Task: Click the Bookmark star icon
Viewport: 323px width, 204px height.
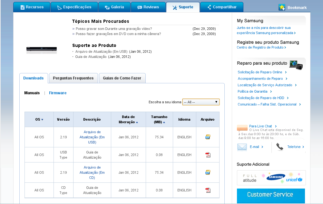Action: click(282, 7)
